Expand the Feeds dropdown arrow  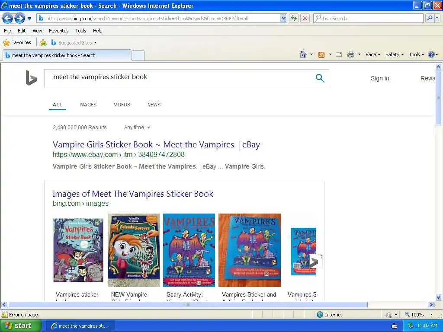(x=330, y=54)
